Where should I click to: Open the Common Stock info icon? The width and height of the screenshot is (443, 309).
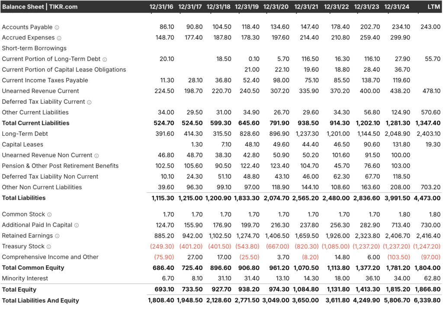tap(49, 215)
